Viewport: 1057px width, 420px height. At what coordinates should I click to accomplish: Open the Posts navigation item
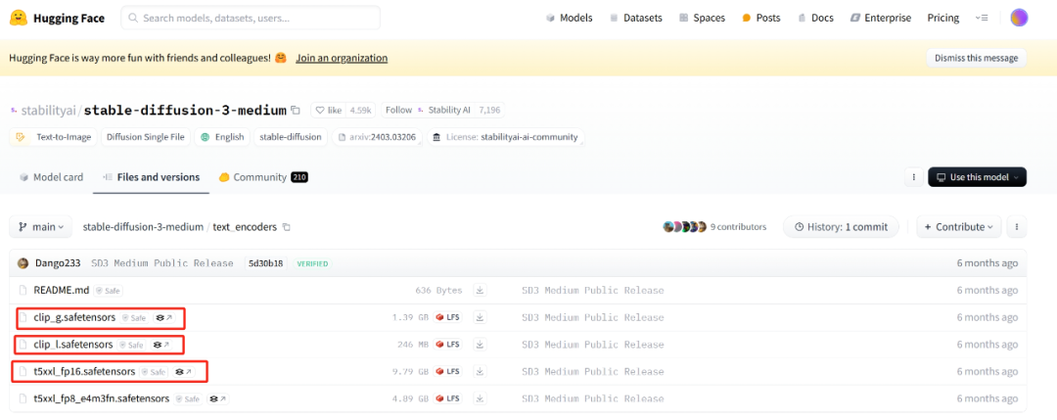pos(761,19)
